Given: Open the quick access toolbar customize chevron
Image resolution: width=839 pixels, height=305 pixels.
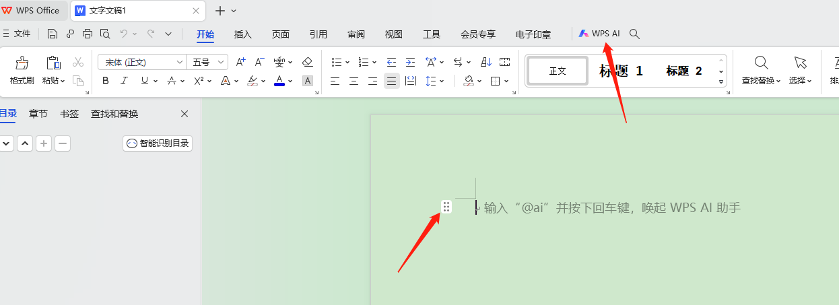Looking at the screenshot, I should click(168, 34).
